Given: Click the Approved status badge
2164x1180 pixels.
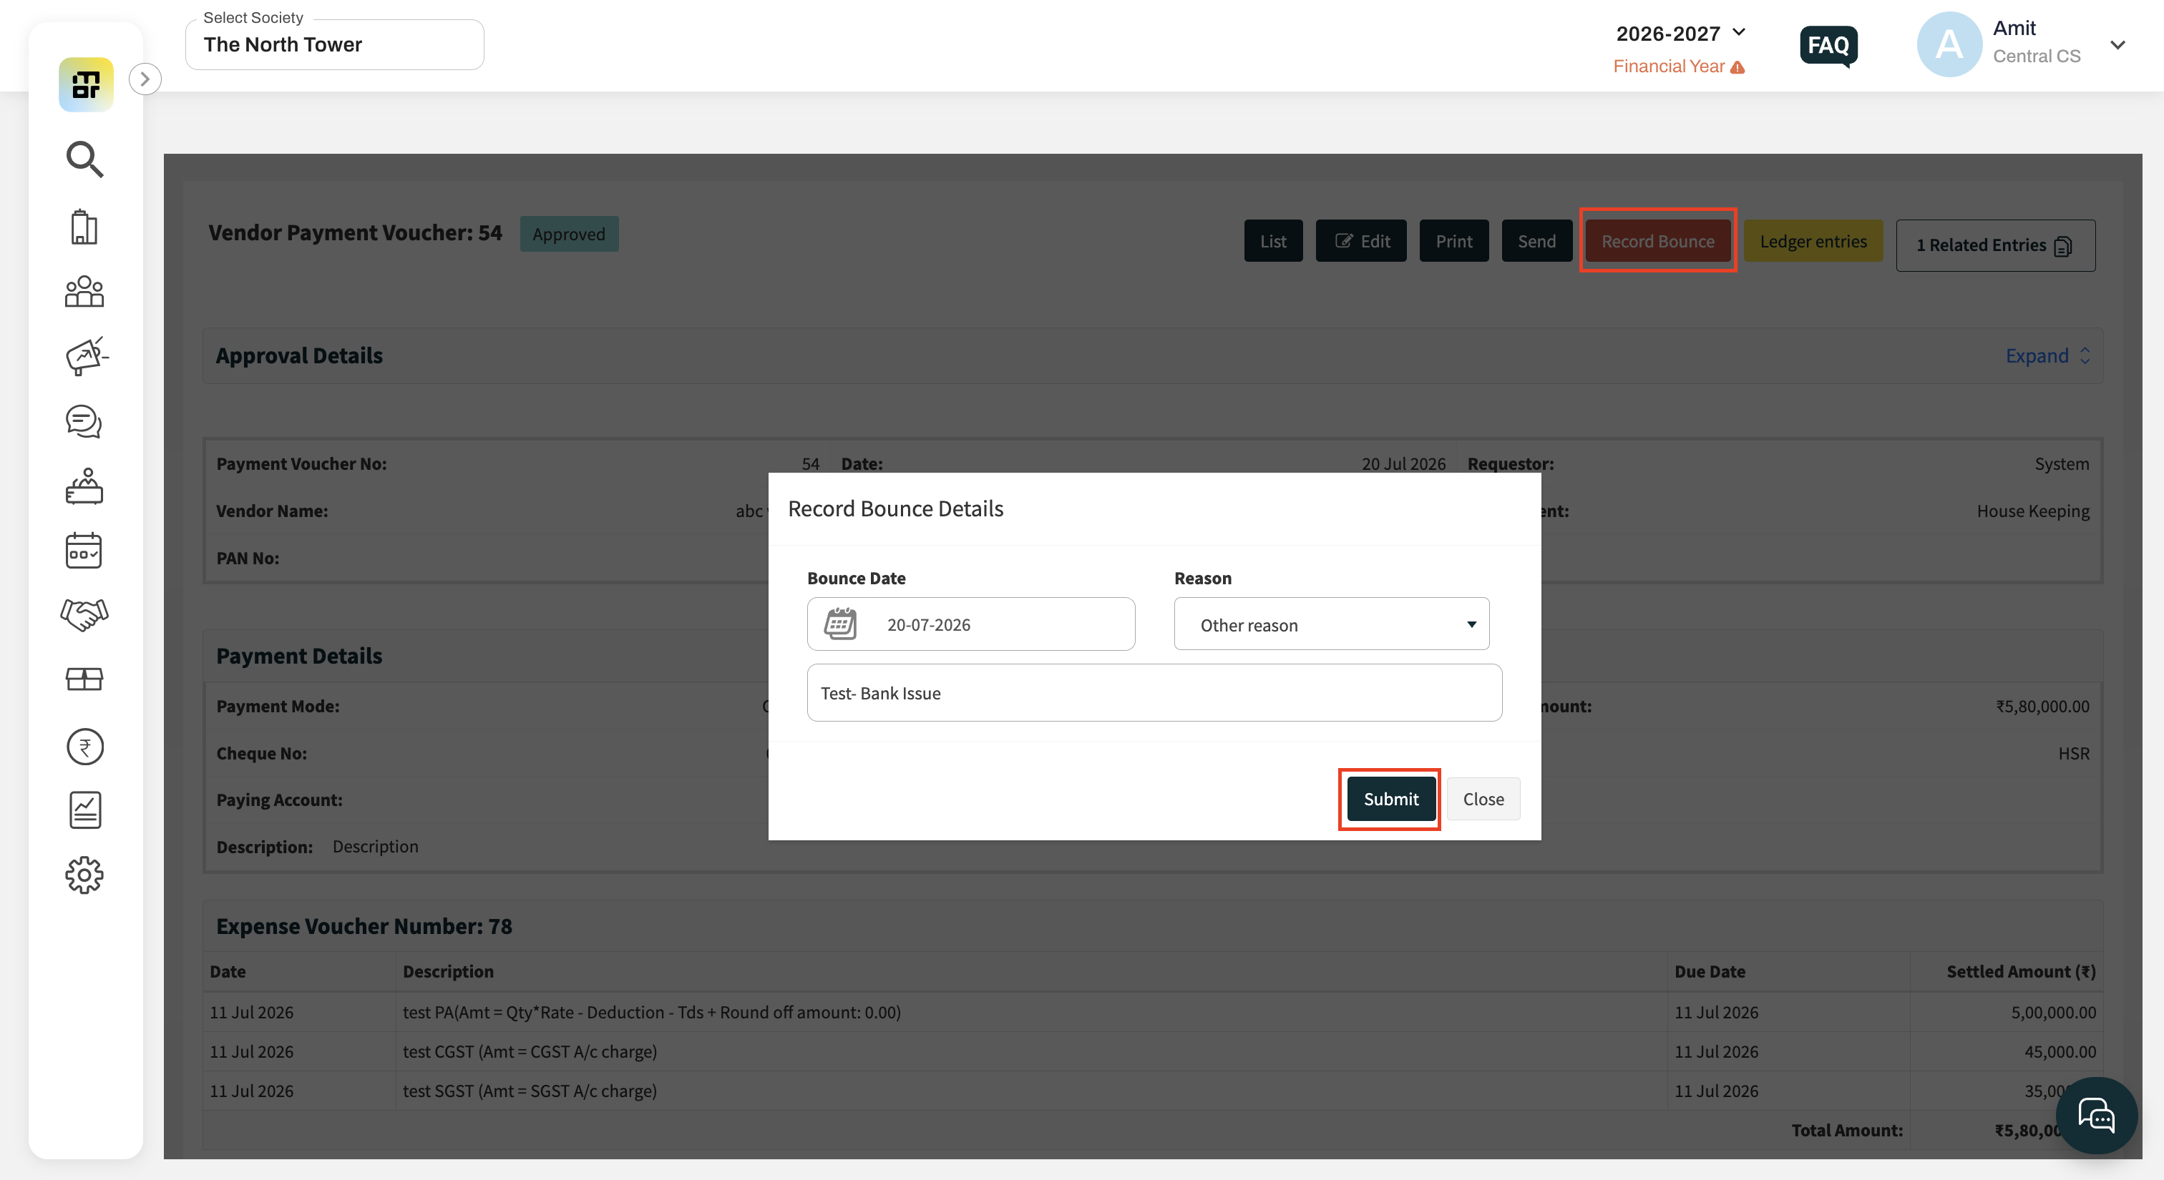Looking at the screenshot, I should click(x=569, y=234).
